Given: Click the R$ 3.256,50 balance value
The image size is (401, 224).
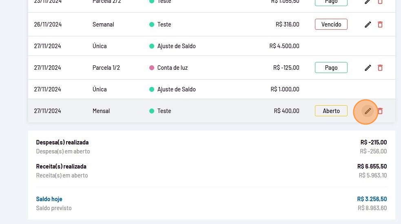Looking at the screenshot, I should (372, 199).
